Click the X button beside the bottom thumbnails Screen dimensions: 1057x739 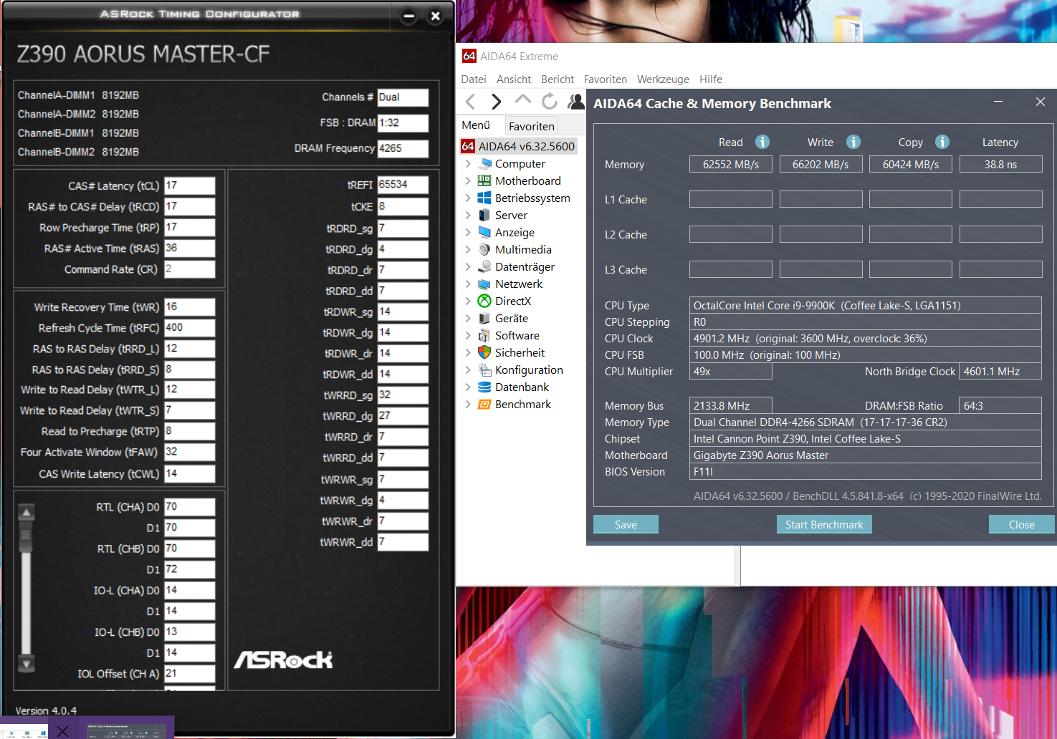(x=63, y=730)
